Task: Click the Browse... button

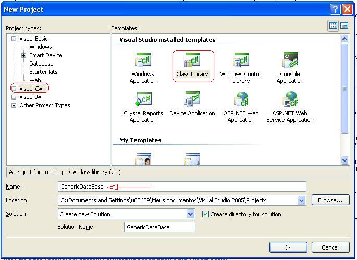Action: point(330,200)
